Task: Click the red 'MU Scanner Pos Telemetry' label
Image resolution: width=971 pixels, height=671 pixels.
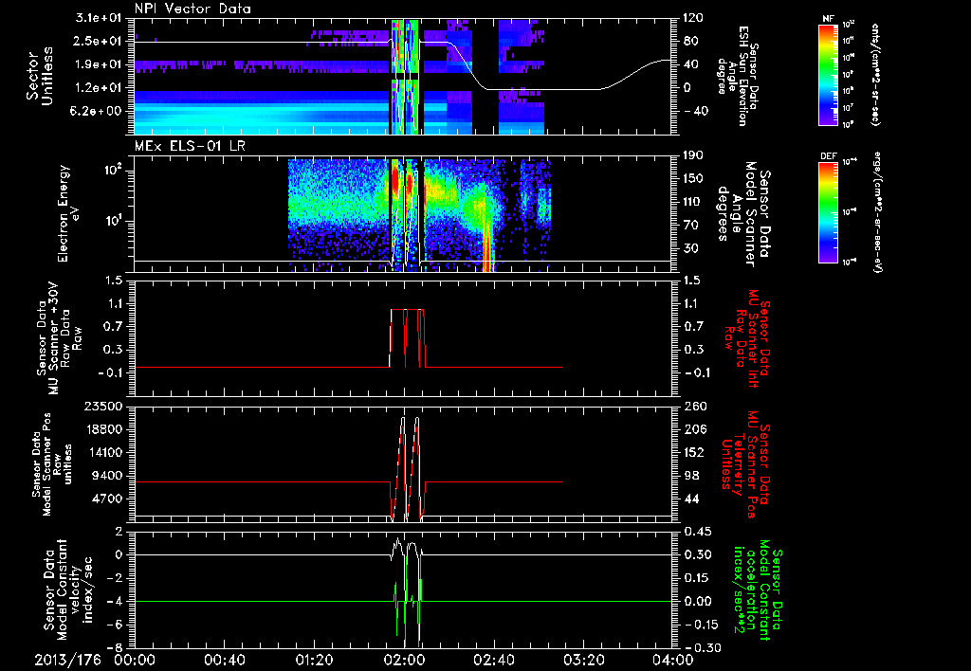Action: point(745,464)
